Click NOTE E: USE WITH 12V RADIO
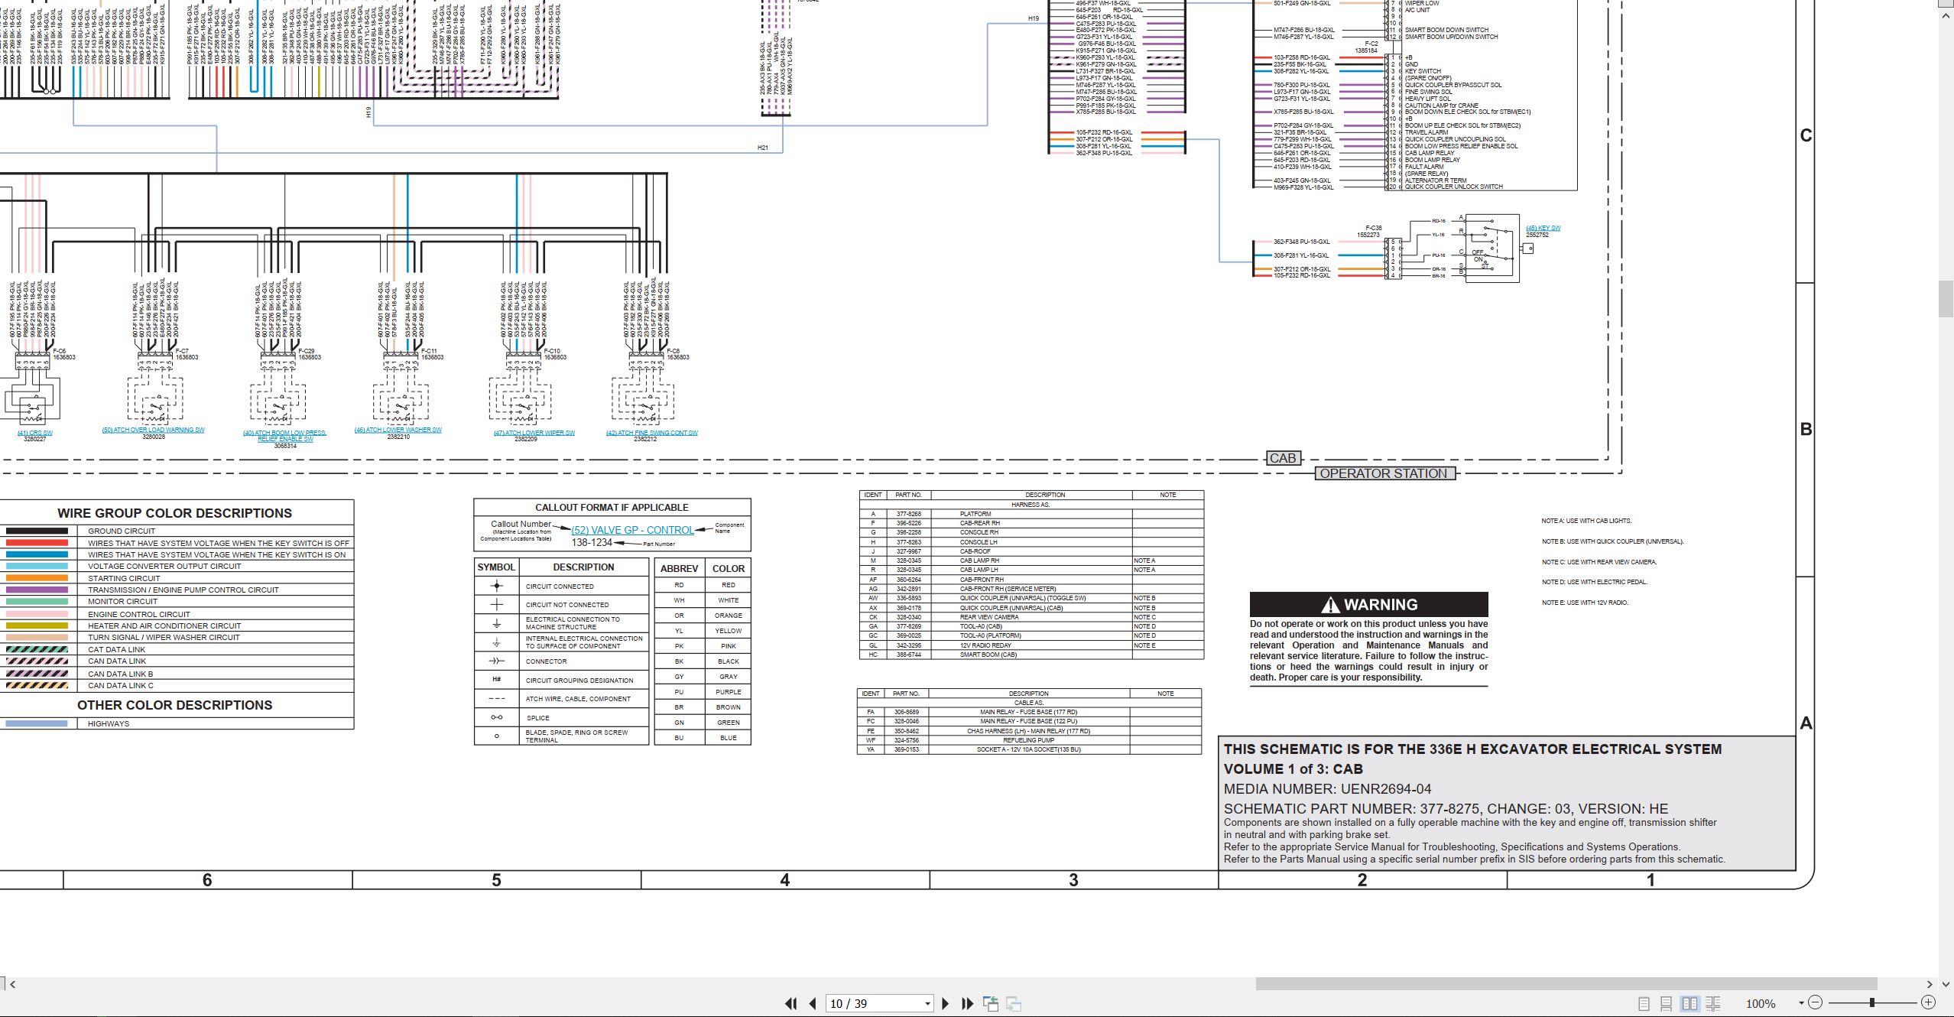The height and width of the screenshot is (1017, 1954). tap(1585, 603)
